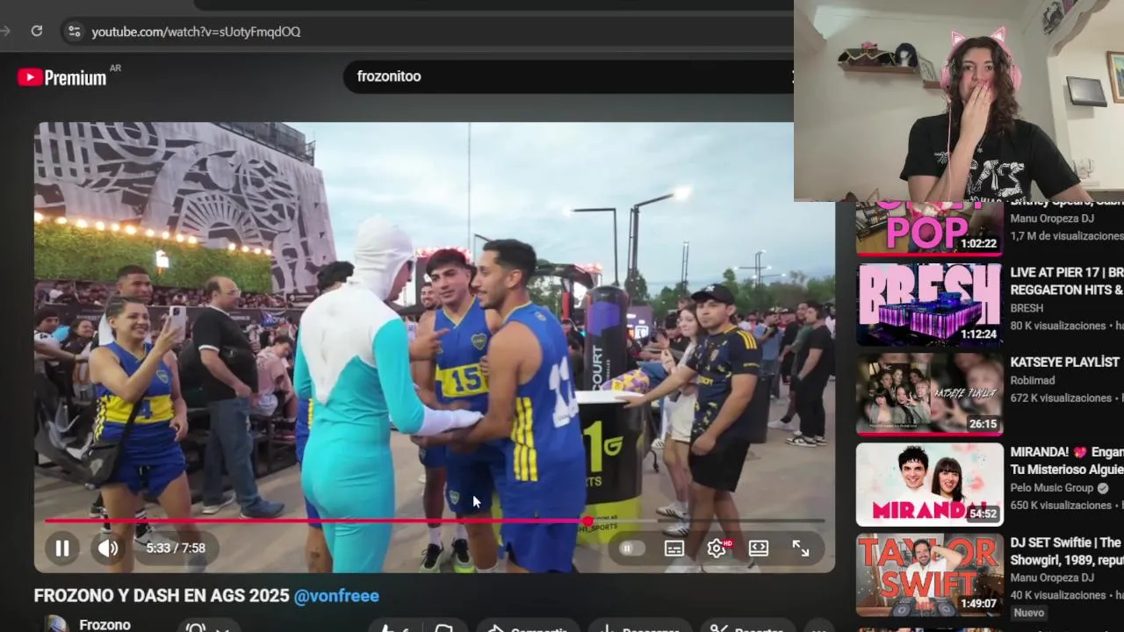Open the KATSEYE PLAYLIST video title

coord(1065,362)
